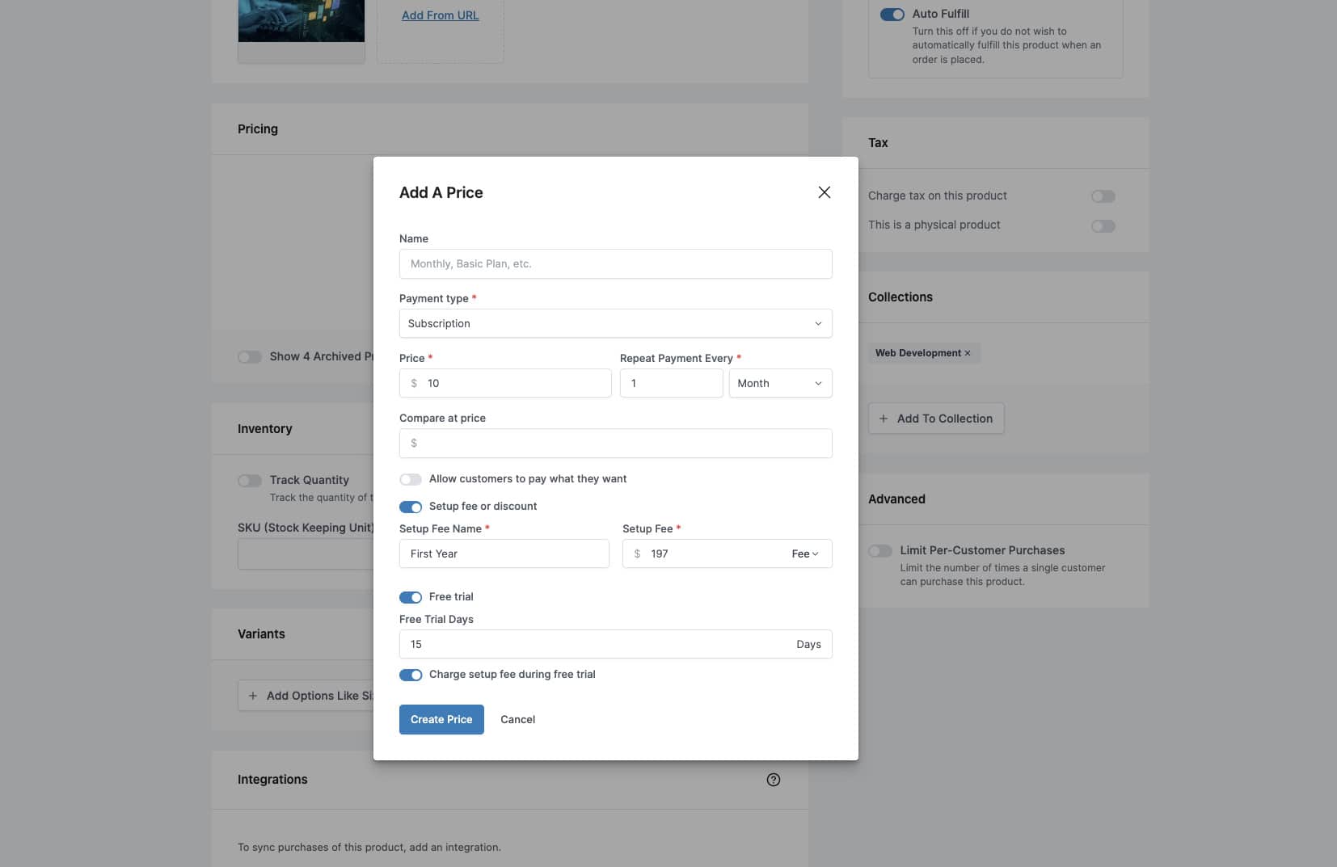Screen dimensions: 1337x867
Task: Remove the Web Development collection tag
Action: (967, 353)
